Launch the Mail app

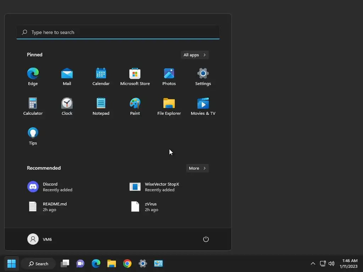tap(67, 77)
